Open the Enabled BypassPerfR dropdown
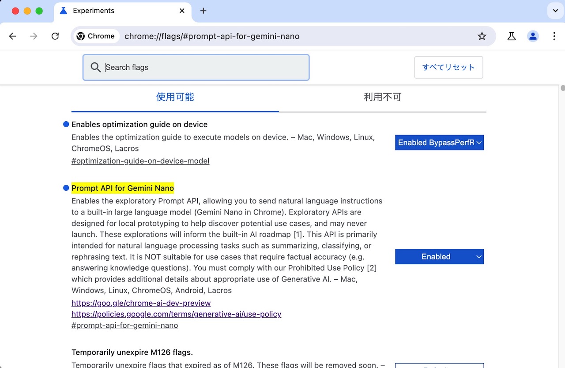This screenshot has width=565, height=368. coord(440,143)
